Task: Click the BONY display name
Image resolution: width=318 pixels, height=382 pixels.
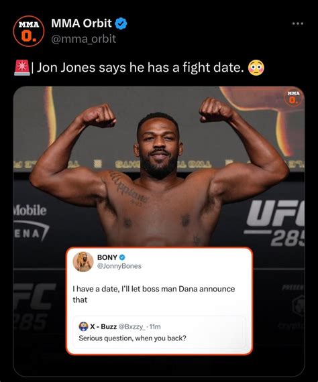Action: pos(107,257)
